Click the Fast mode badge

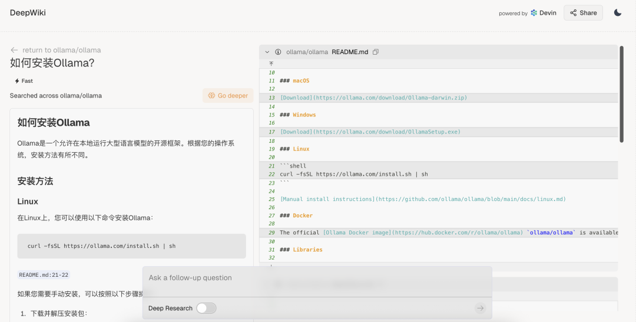24,81
